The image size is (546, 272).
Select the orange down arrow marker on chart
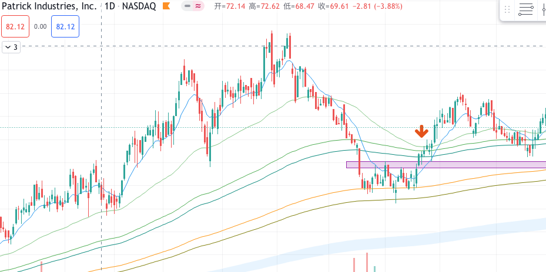pyautogui.click(x=421, y=131)
